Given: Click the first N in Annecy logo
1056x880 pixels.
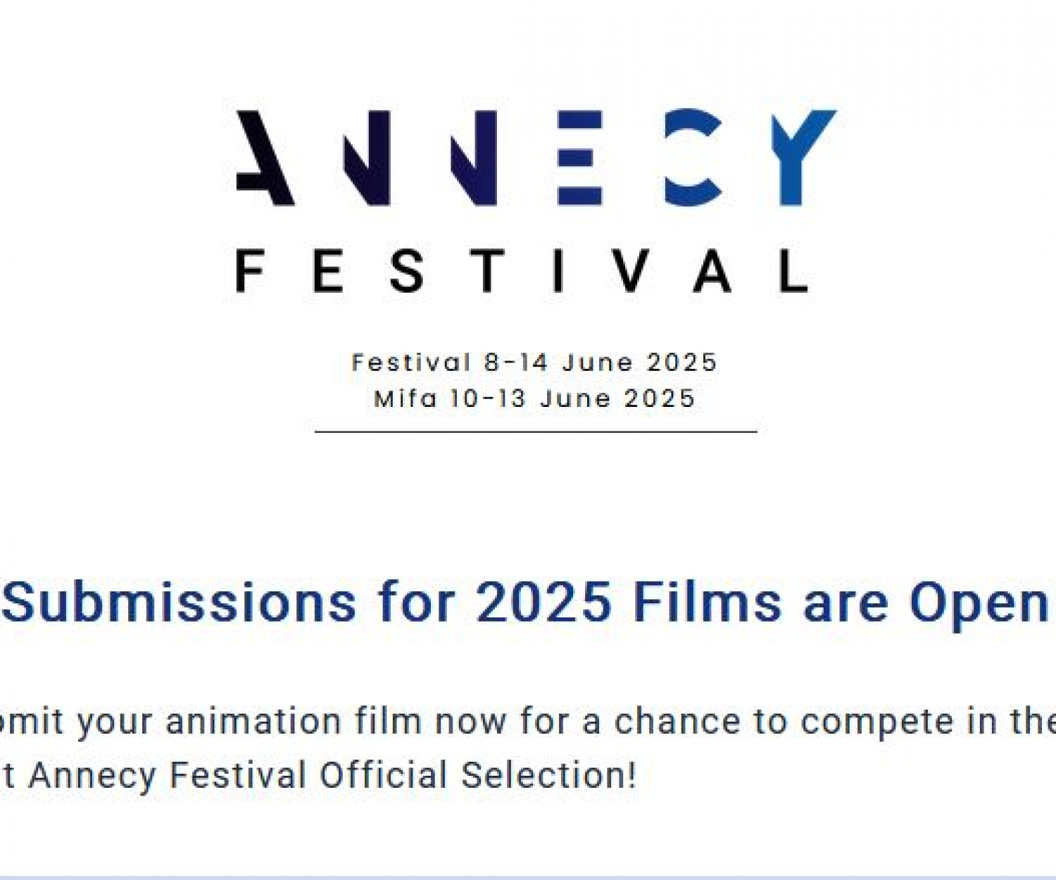Looking at the screenshot, I should 367,158.
